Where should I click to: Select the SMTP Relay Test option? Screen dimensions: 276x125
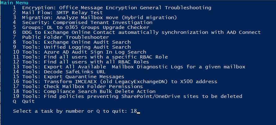[x=58, y=13]
